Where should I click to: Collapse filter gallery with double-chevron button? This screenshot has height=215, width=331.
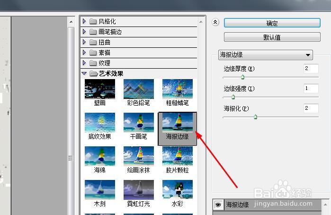(215, 22)
